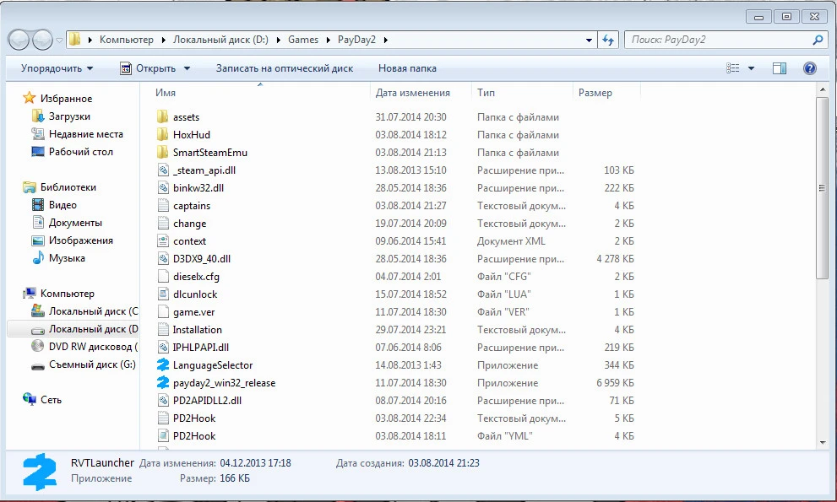Toggle the preview pane icon
The image size is (837, 502).
[x=780, y=68]
